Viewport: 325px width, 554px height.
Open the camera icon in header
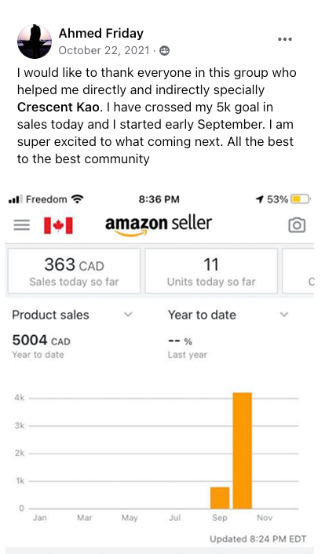point(297,225)
